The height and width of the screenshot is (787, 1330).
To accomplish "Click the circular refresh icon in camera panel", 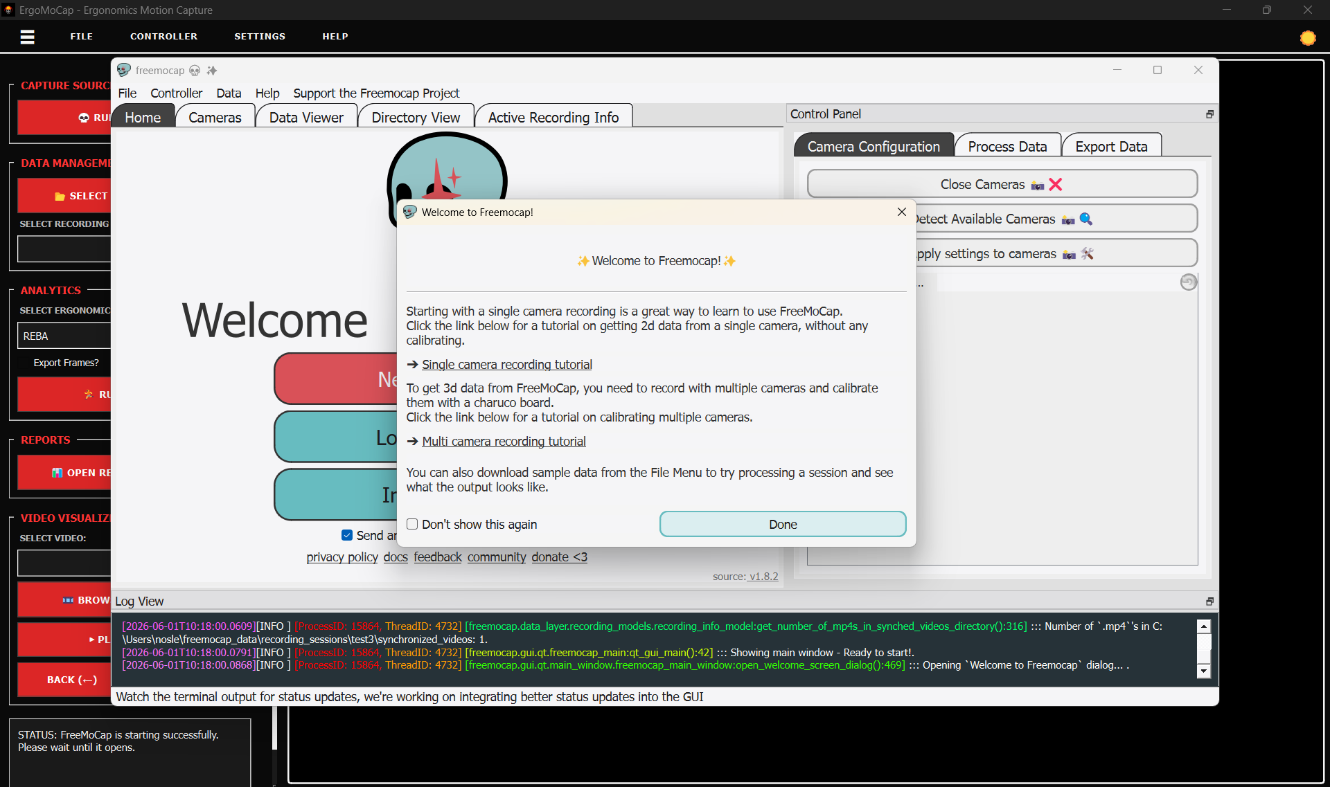I will 1188,282.
